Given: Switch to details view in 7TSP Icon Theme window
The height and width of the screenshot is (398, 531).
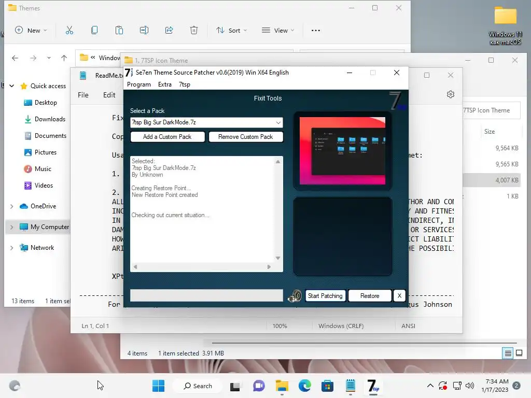Looking at the screenshot, I should click(508, 353).
